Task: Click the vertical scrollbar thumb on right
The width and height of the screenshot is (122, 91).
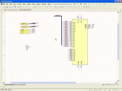Action: (118, 42)
